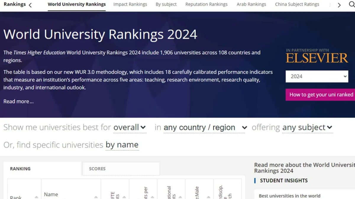Screen dimensions: 355x199
Task: Find specific universities via 'by name'
Action: [x=122, y=145]
